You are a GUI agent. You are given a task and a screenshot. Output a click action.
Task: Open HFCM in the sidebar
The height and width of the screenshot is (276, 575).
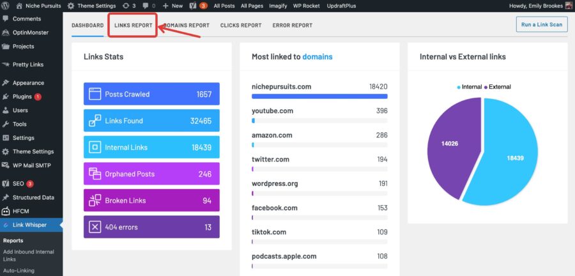pyautogui.click(x=20, y=211)
